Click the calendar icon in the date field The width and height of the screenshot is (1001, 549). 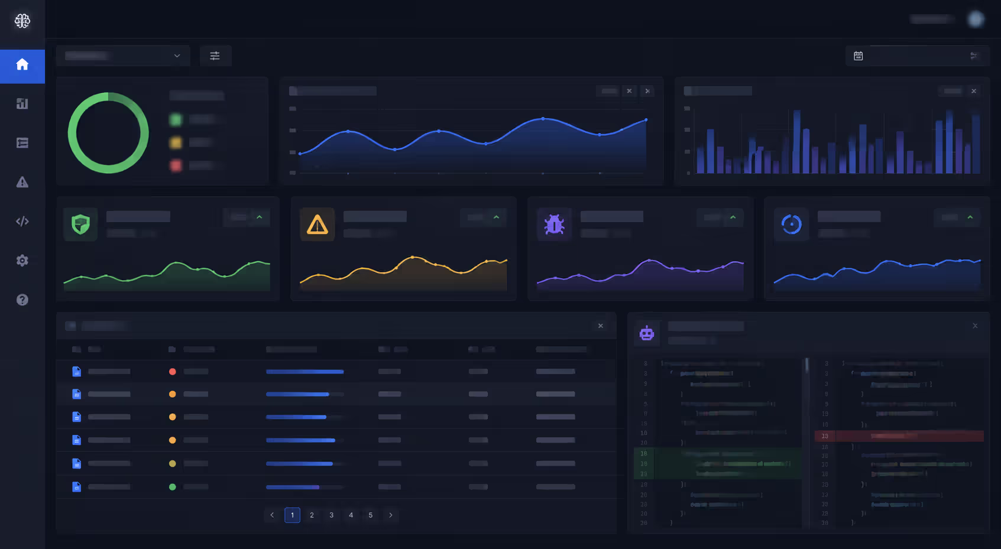859,56
